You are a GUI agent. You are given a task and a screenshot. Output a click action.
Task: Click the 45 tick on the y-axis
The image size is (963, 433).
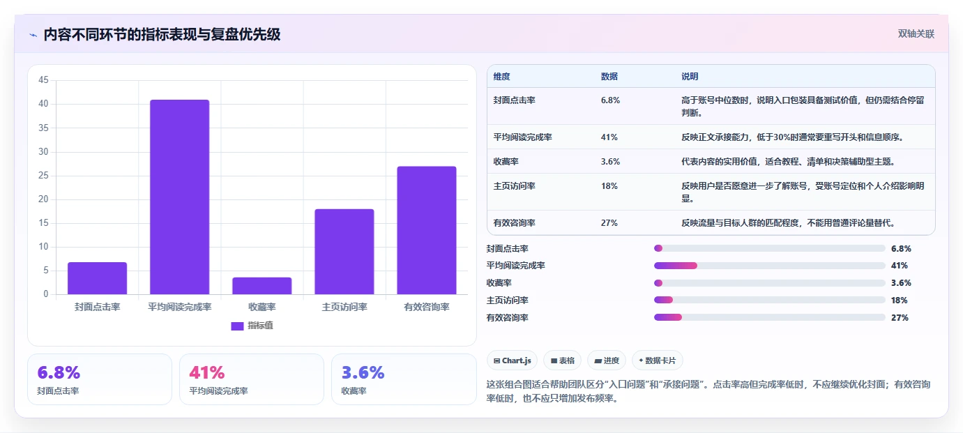[43, 80]
